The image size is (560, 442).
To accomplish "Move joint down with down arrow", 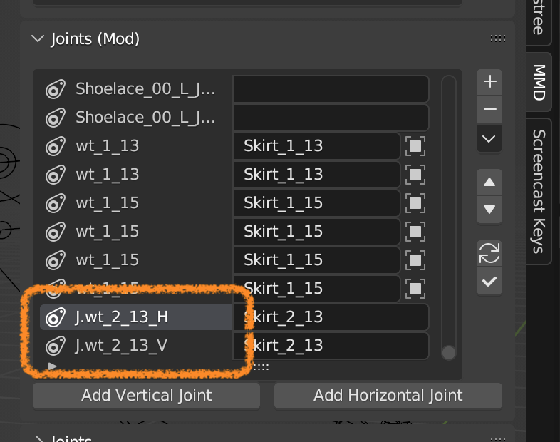I will pyautogui.click(x=489, y=210).
